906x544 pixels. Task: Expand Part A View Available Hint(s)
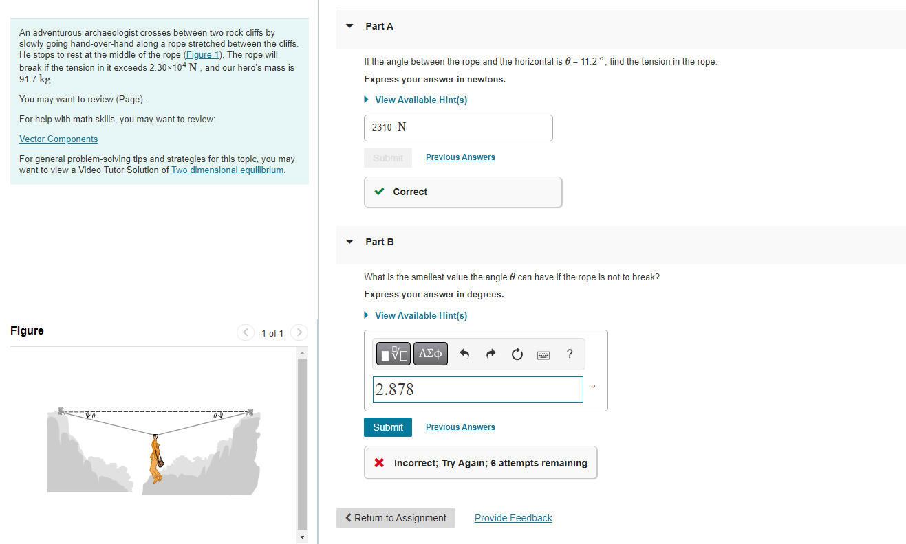click(416, 100)
